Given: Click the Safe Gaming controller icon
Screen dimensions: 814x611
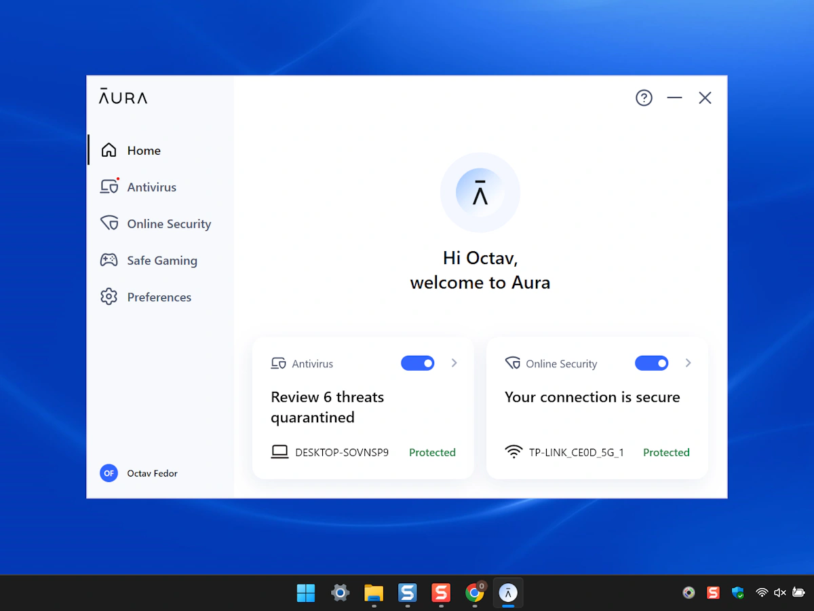Looking at the screenshot, I should [x=109, y=260].
